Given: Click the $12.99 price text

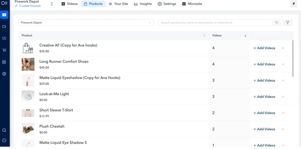Looking at the screenshot, I should click(44, 116).
